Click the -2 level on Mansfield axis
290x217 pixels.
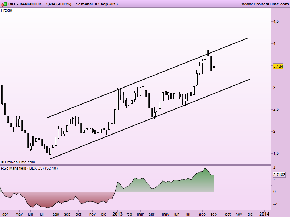(x=275, y=204)
